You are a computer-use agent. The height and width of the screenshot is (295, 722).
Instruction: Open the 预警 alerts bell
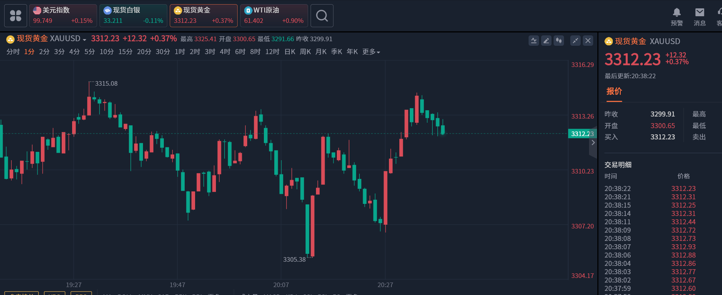[x=677, y=16]
